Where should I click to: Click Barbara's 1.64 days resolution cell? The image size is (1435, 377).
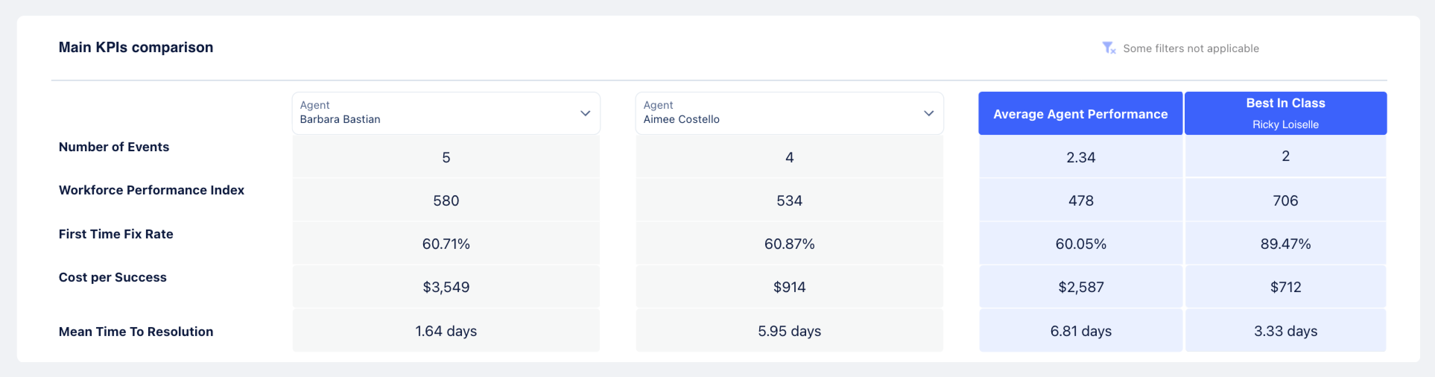446,331
